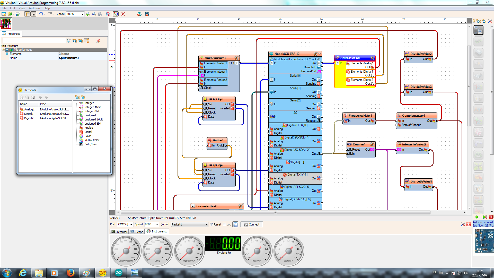The width and height of the screenshot is (494, 278).
Task: Open the Undo history dropdown arrow
Action: click(45, 14)
